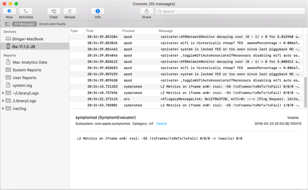This screenshot has width=308, height=190.
Task: Select /Library/Logs in the sidebar
Action: 24,101
